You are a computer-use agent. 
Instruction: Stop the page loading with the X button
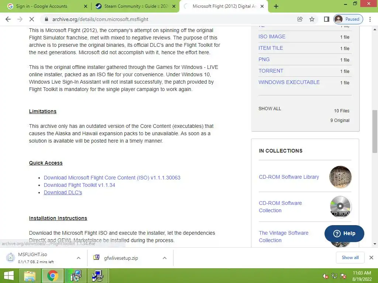(32, 19)
